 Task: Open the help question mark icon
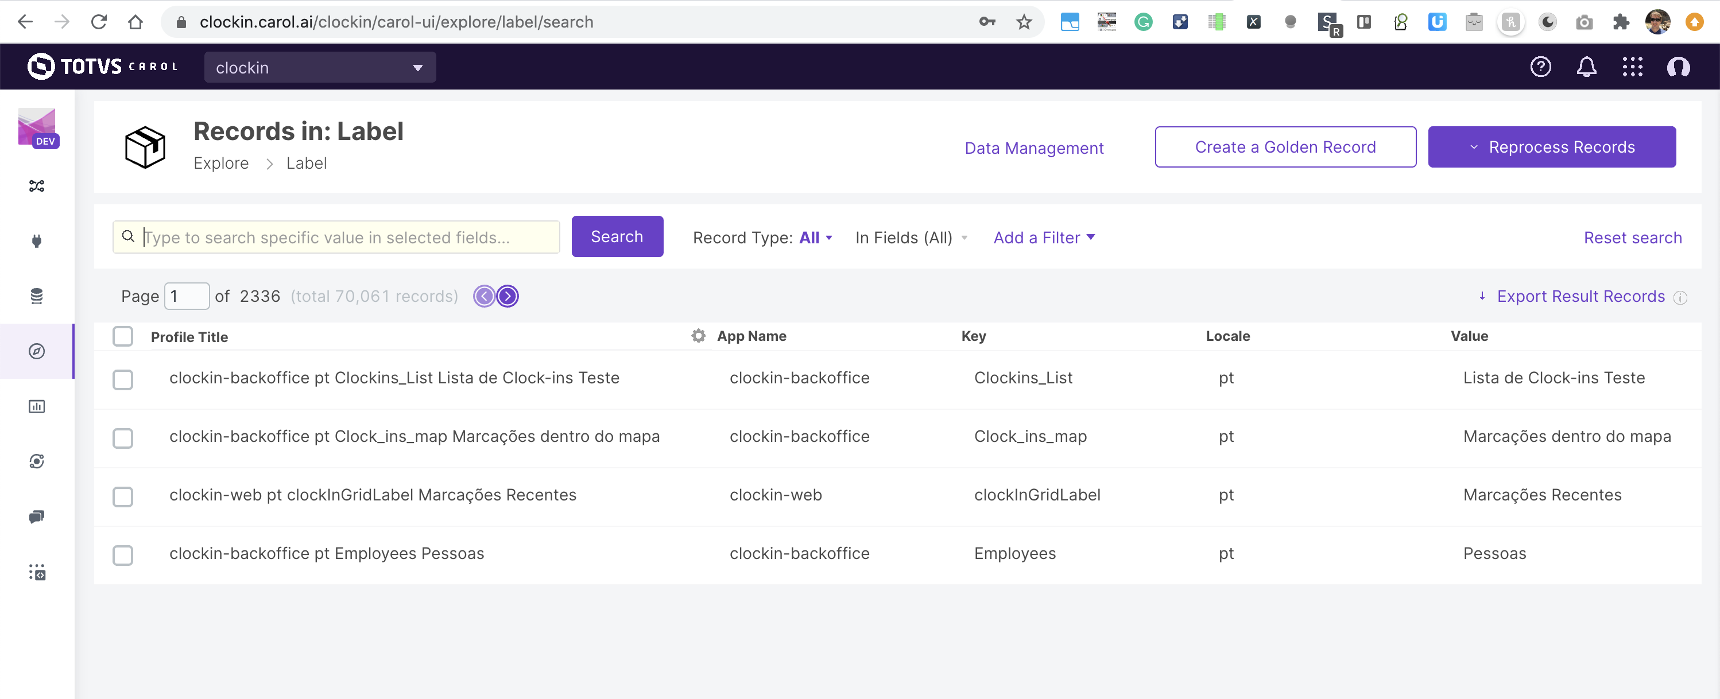pos(1540,67)
